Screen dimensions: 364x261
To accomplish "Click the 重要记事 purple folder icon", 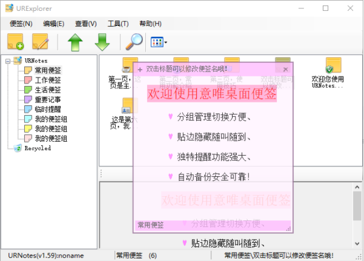I will pos(28,100).
